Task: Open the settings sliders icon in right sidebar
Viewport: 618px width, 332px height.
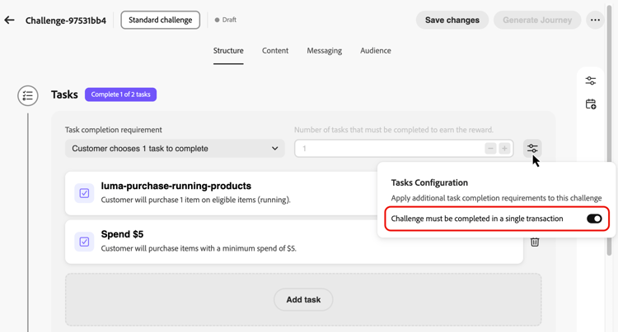Action: click(591, 81)
